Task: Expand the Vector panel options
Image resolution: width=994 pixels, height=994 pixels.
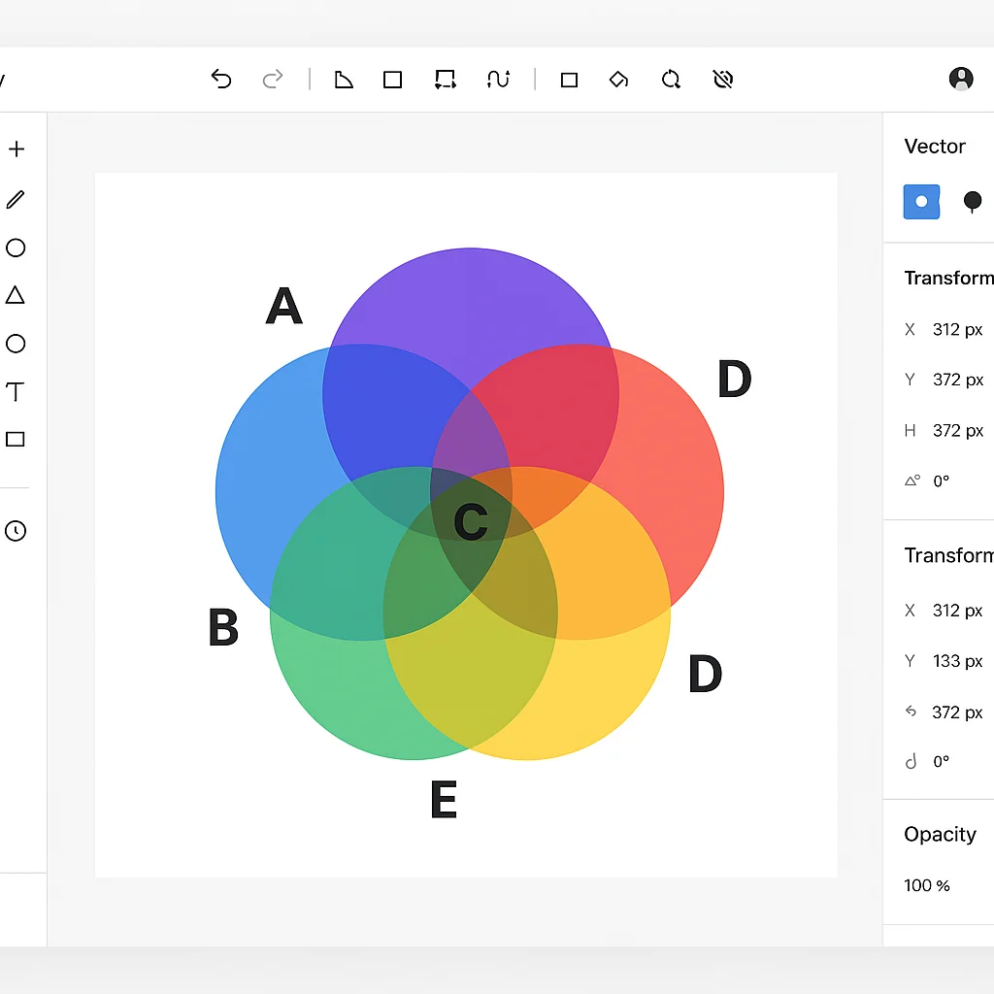Action: pyautogui.click(x=935, y=147)
